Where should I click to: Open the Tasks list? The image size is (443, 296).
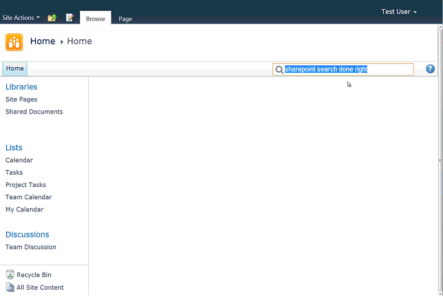pos(14,172)
